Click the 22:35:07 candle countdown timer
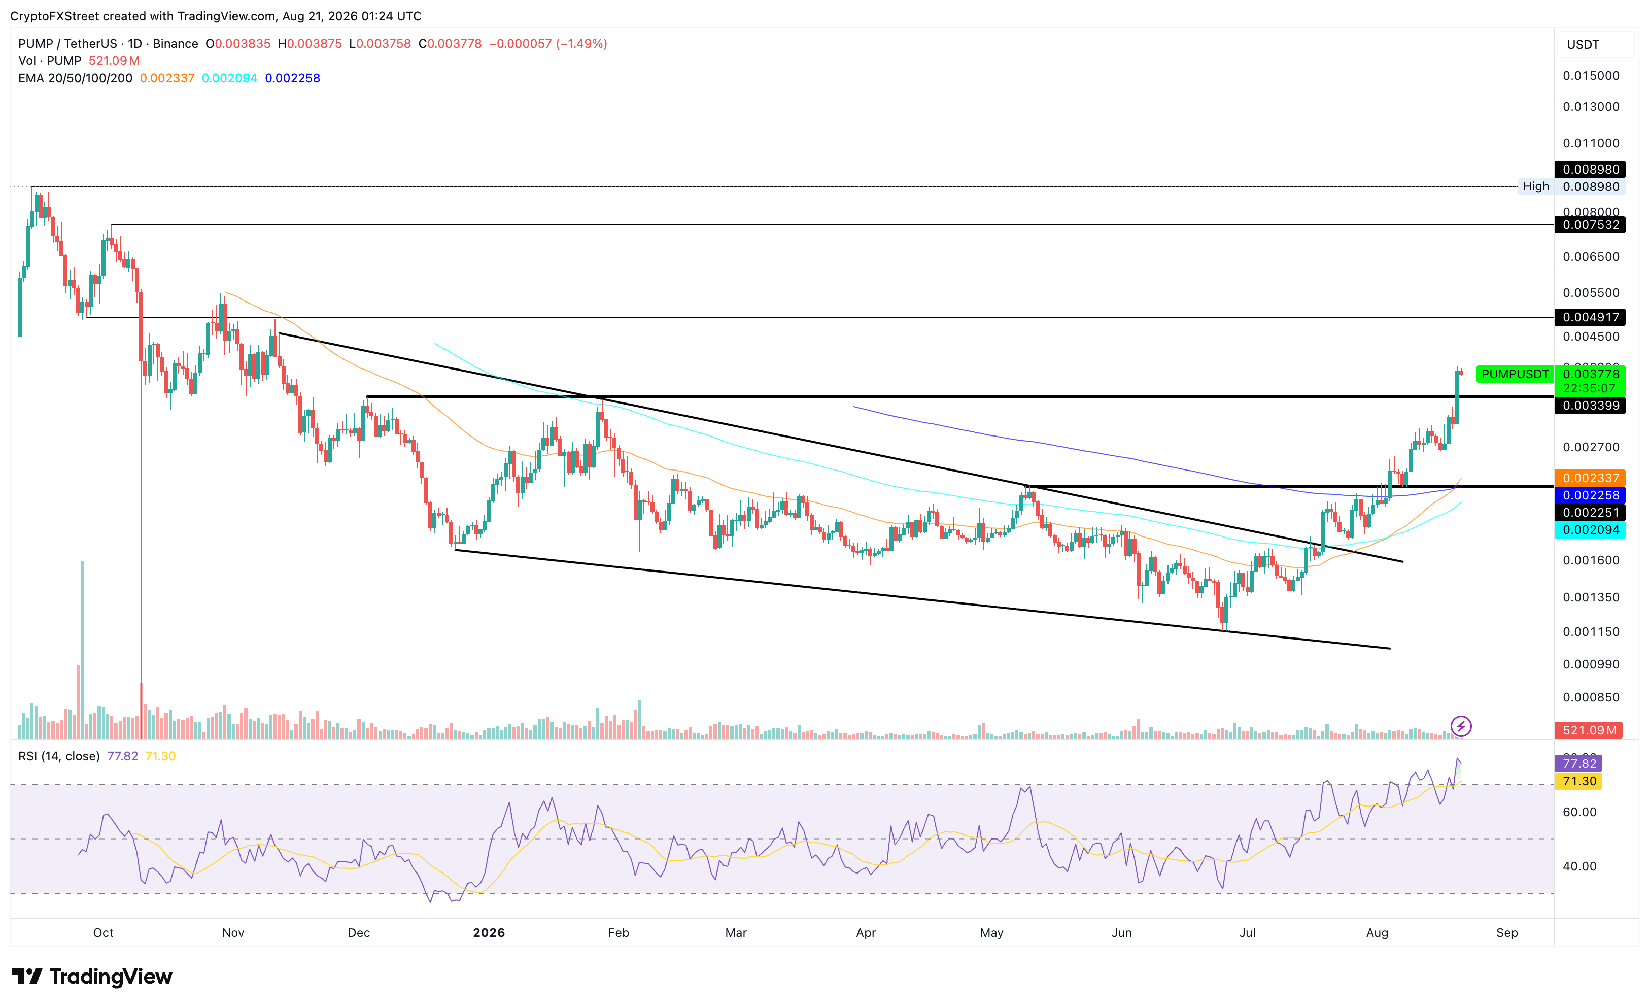The width and height of the screenshot is (1649, 1007). point(1590,388)
